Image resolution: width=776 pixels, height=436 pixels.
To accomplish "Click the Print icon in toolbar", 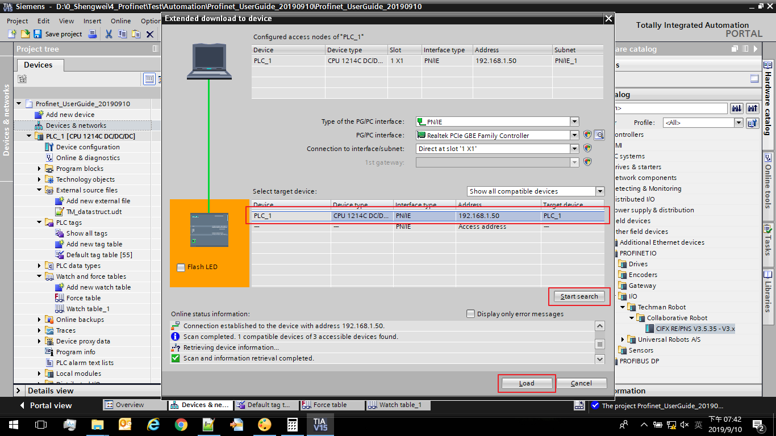I will click(93, 34).
